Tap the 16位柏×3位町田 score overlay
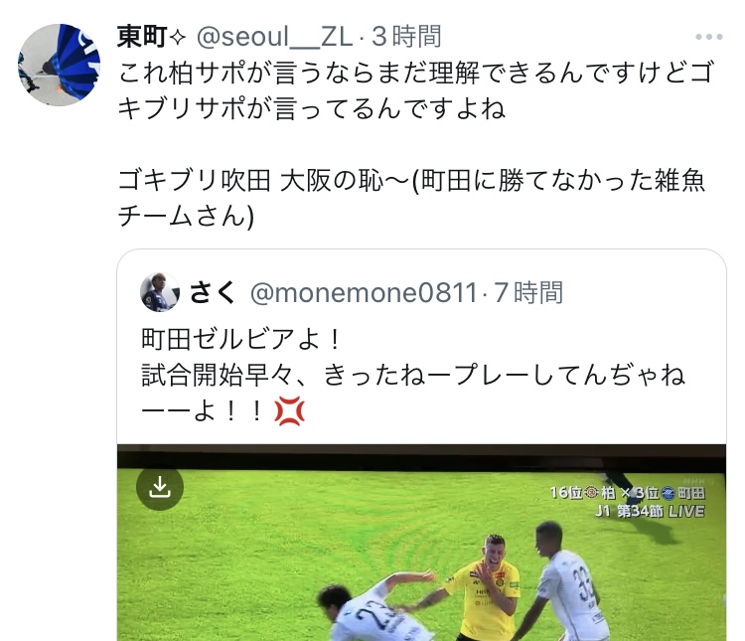The height and width of the screenshot is (641, 745). tap(627, 493)
